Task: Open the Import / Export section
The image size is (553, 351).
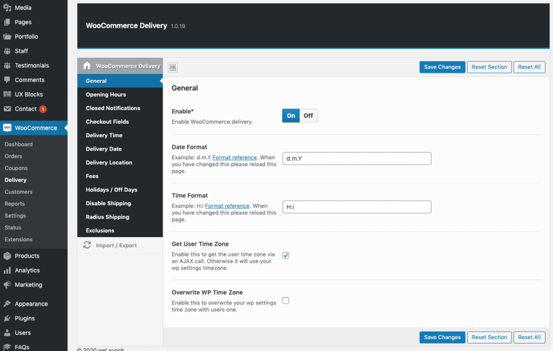Action: coord(120,245)
